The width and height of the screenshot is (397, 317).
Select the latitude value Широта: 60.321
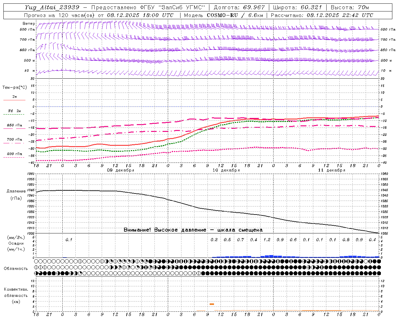297,7
